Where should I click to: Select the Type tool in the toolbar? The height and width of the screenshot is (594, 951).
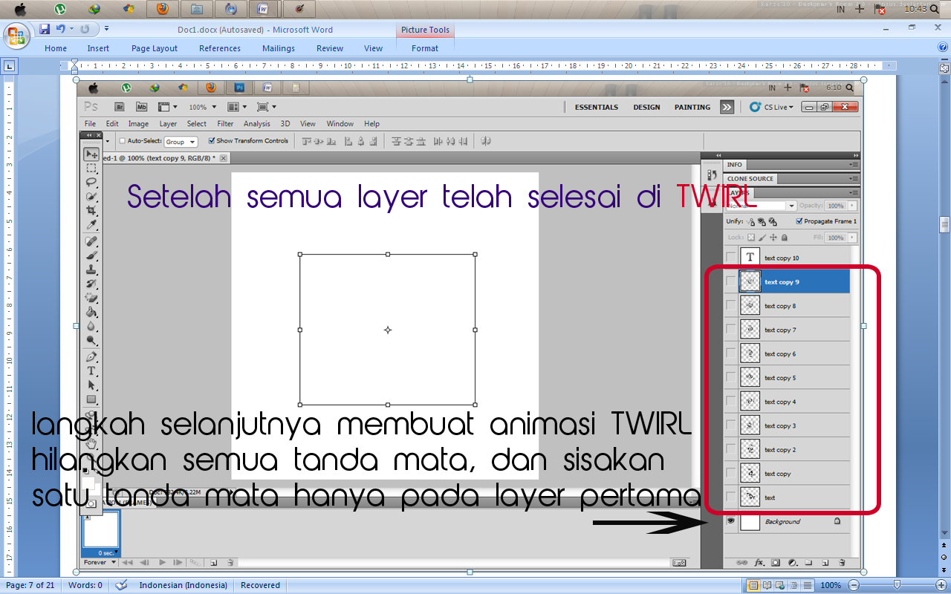coord(91,371)
